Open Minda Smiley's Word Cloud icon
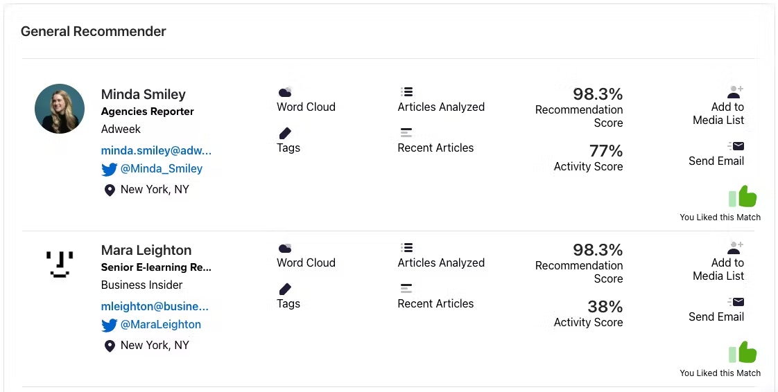The height and width of the screenshot is (392, 778). pos(285,91)
